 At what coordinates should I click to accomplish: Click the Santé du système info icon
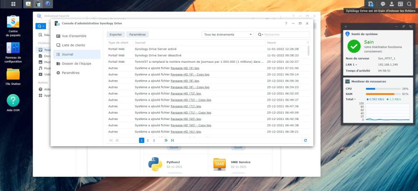click(347, 34)
